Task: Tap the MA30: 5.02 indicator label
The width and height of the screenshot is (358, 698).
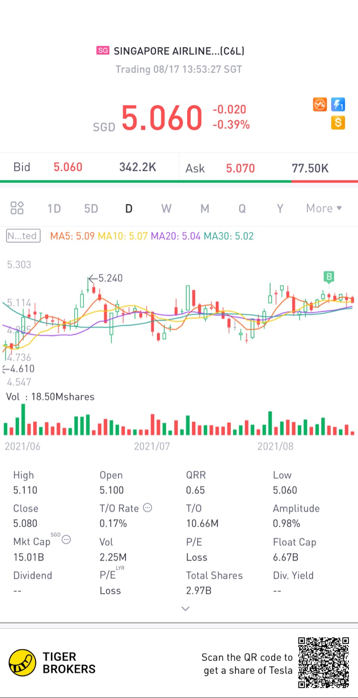Action: click(x=229, y=236)
